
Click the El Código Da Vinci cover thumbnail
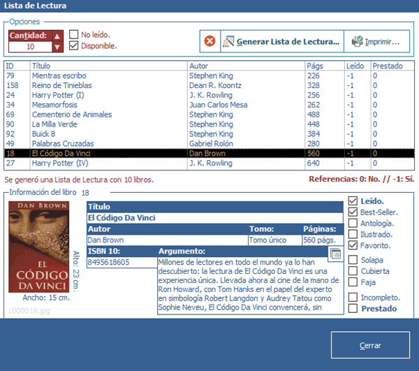click(x=38, y=247)
